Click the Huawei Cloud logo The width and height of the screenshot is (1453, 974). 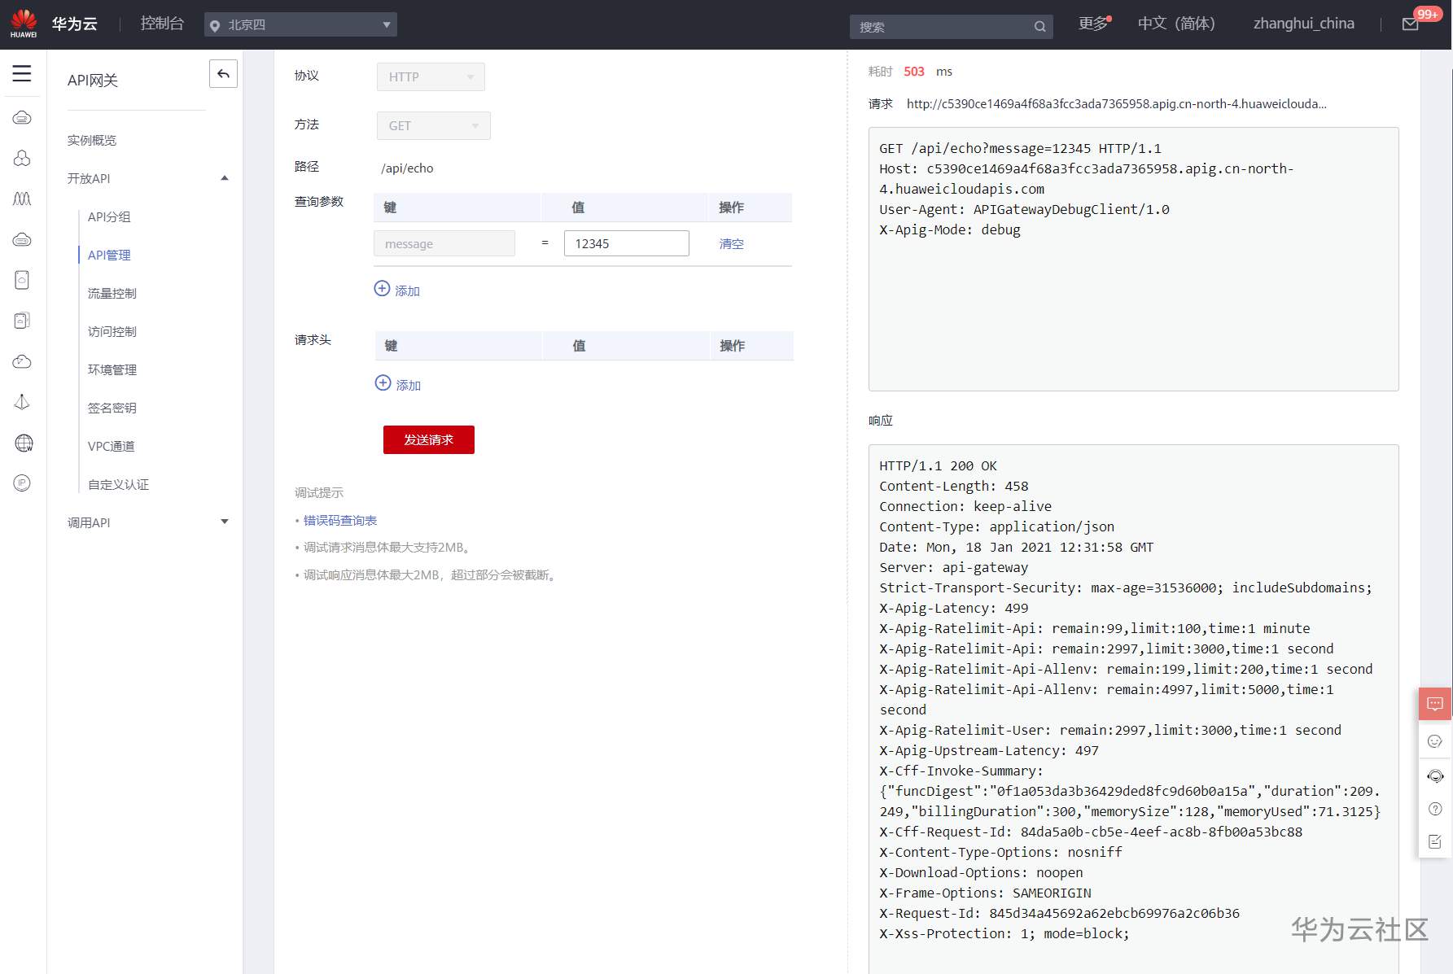(x=24, y=24)
